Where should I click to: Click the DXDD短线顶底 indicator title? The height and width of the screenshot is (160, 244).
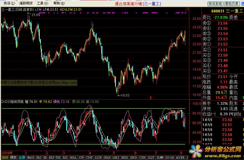[x=12, y=102]
